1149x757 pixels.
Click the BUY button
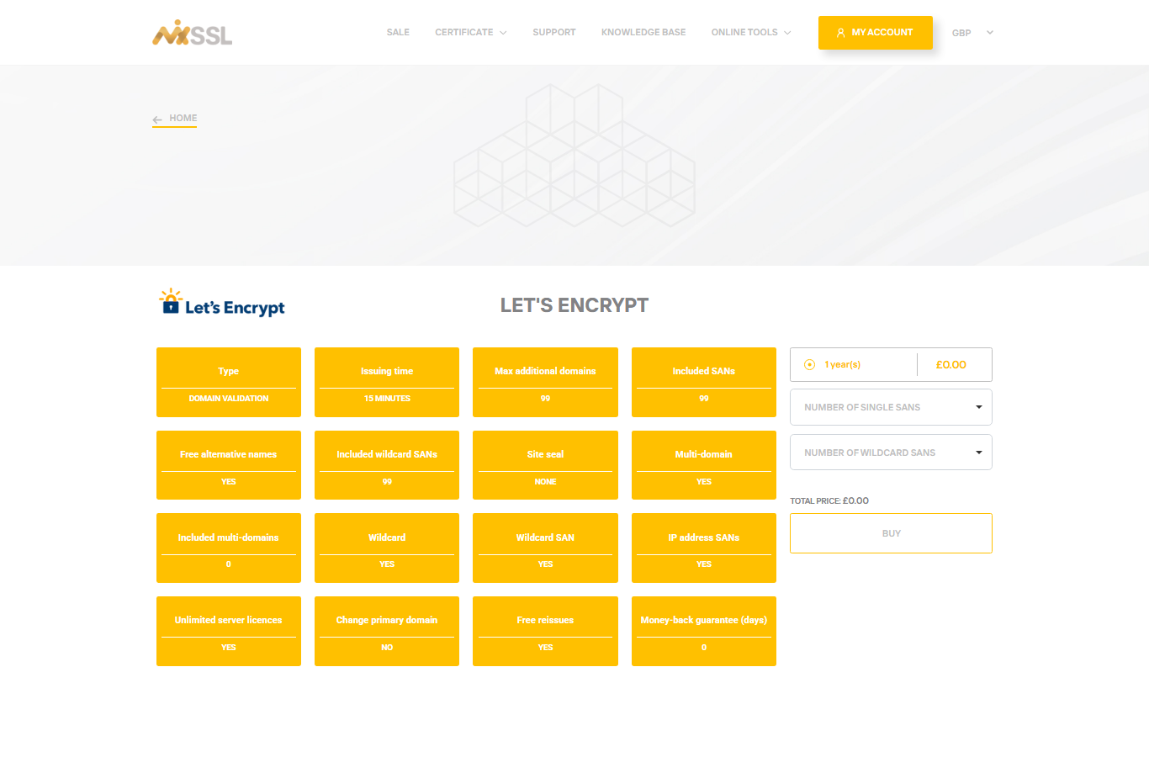point(891,533)
